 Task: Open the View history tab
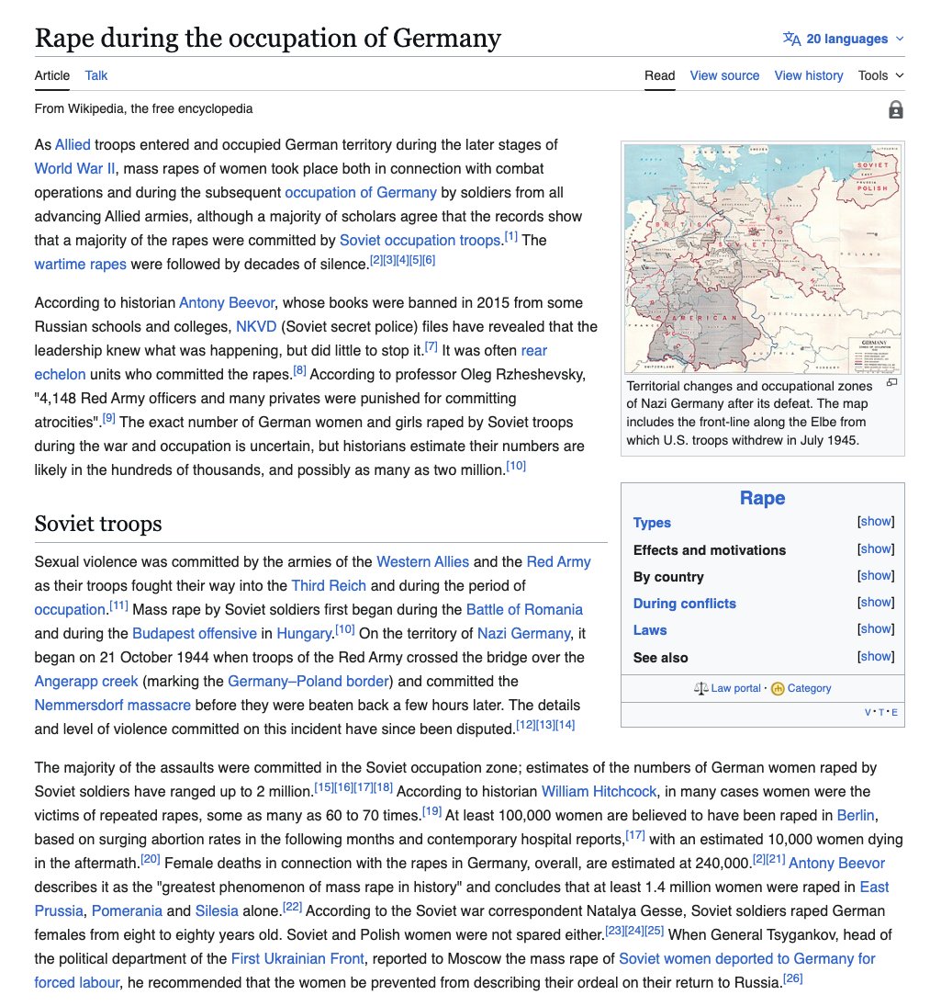click(x=808, y=75)
